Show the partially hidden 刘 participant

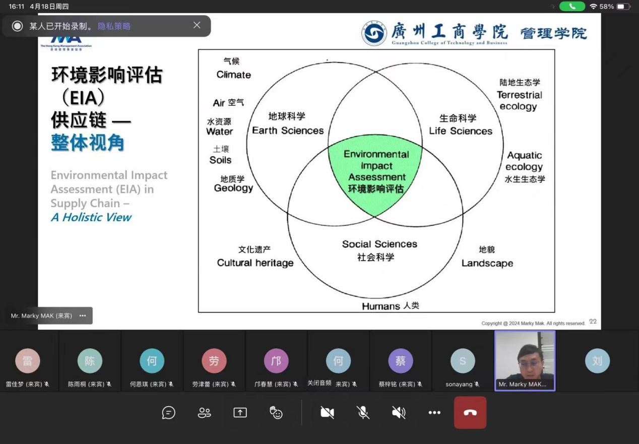597,361
